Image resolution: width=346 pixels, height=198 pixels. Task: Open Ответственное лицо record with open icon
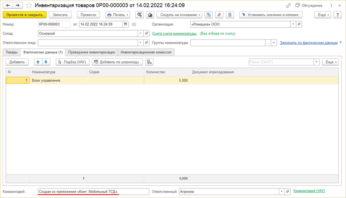pos(146,43)
